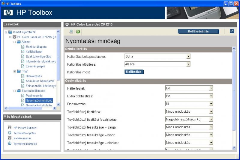This screenshot has height=160, width=240.
Task: Open the Terméktámogatás link
Action: click(x=25, y=133)
